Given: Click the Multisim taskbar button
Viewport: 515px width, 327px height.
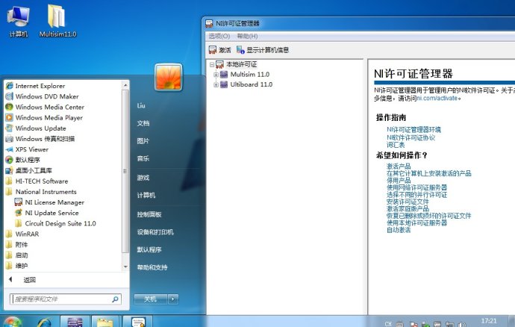Looking at the screenshot, I should coord(75,322).
